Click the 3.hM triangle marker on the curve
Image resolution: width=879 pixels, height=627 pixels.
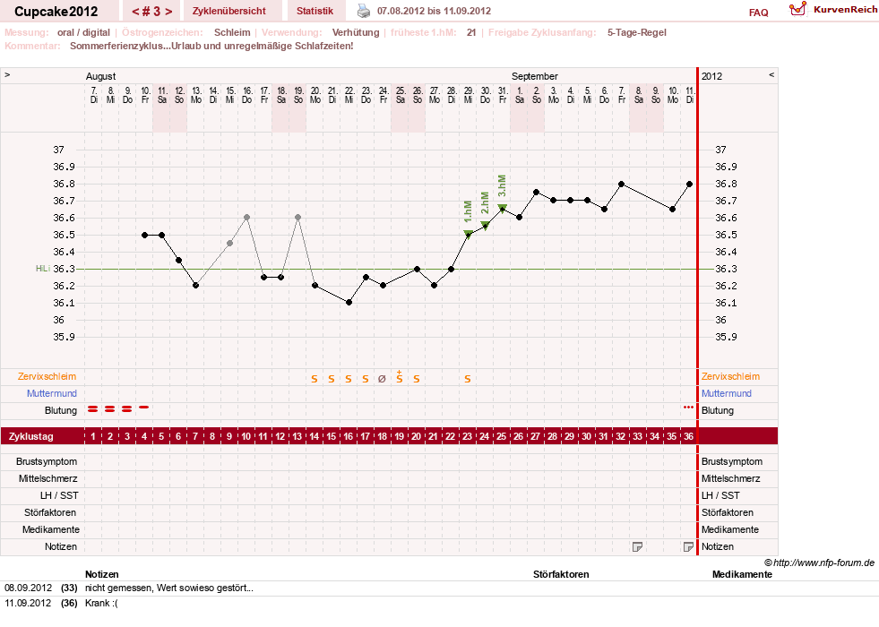click(x=503, y=209)
